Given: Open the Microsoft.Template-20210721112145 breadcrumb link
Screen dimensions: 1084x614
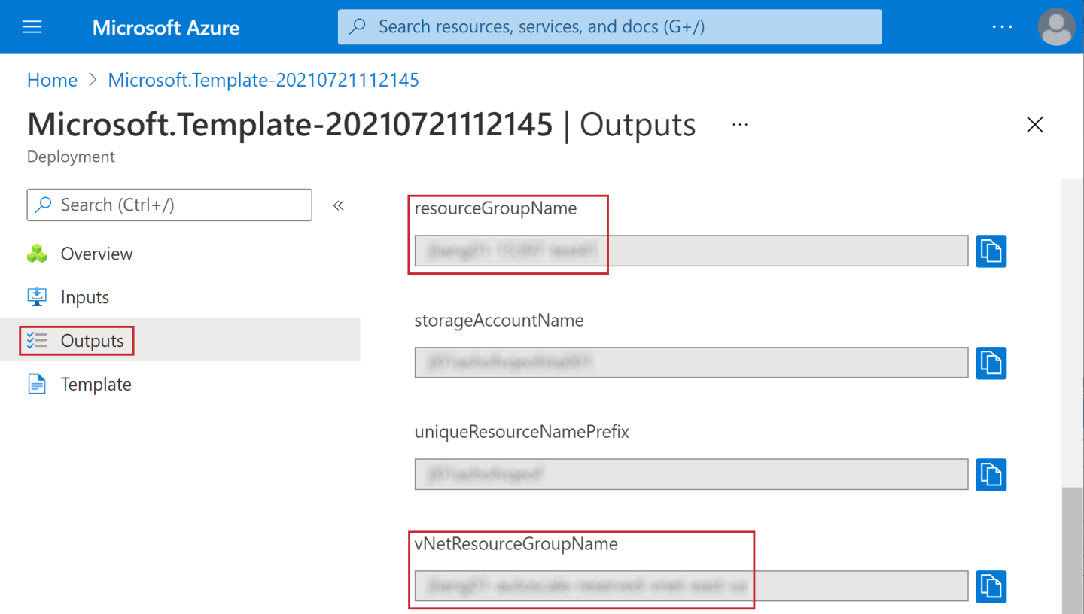Looking at the screenshot, I should (x=263, y=80).
